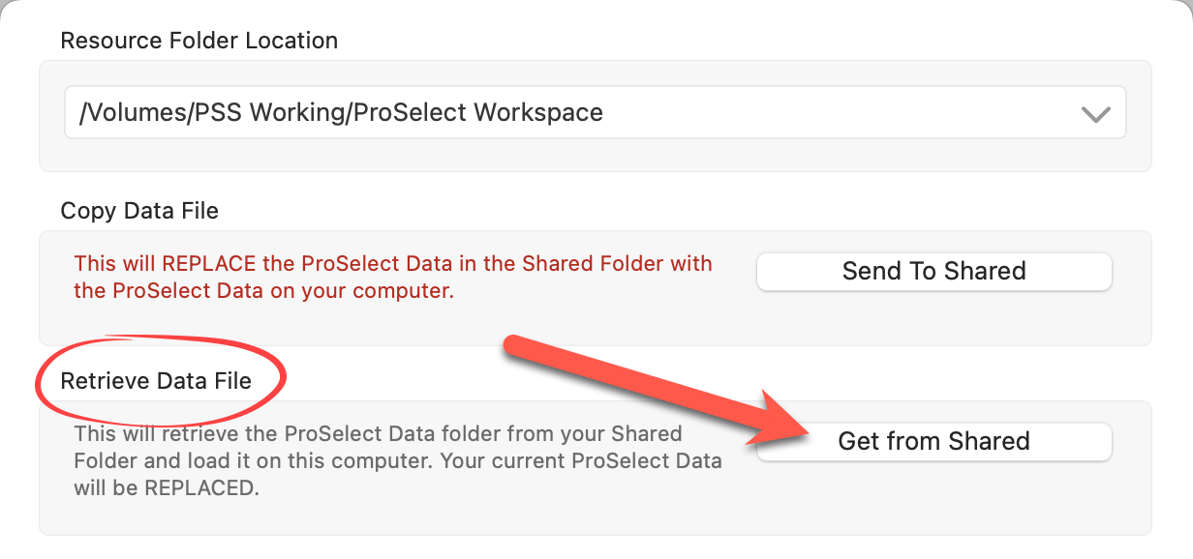Image resolution: width=1193 pixels, height=559 pixels.
Task: Click the gray retrieve description paragraph
Action: (397, 460)
